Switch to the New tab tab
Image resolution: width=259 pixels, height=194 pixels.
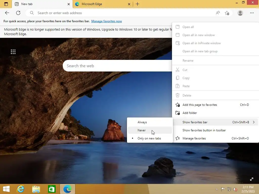point(42,4)
